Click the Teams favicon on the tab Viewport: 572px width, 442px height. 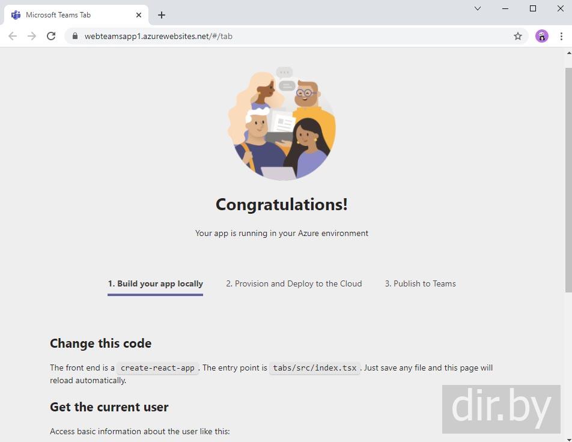point(16,15)
